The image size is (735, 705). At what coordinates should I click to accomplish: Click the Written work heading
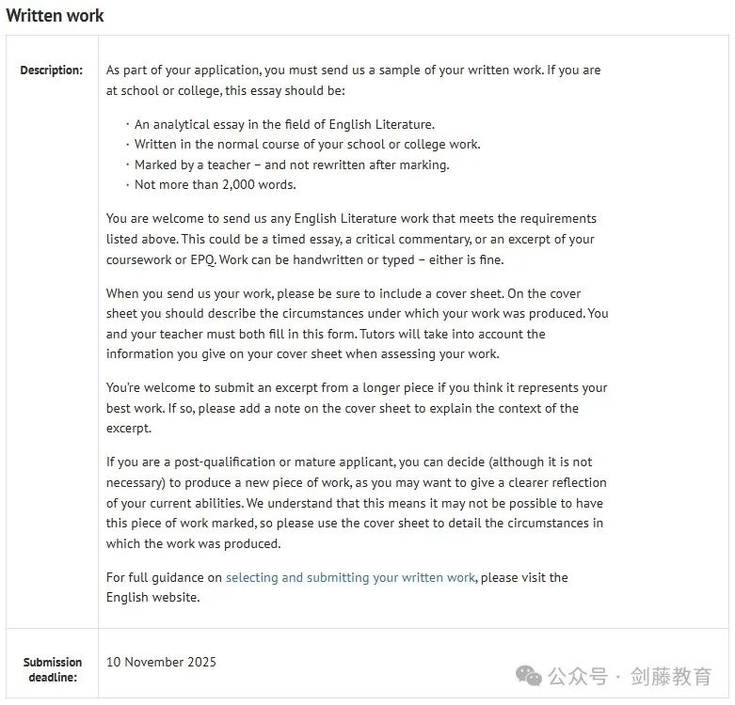55,15
